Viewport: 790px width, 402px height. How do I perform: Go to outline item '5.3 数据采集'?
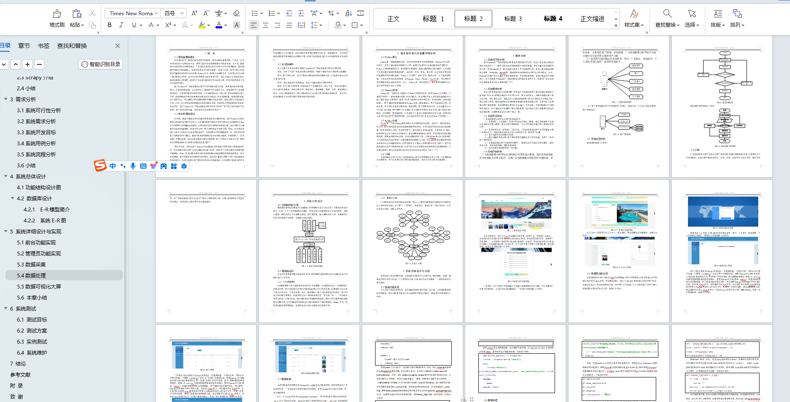[x=31, y=264]
